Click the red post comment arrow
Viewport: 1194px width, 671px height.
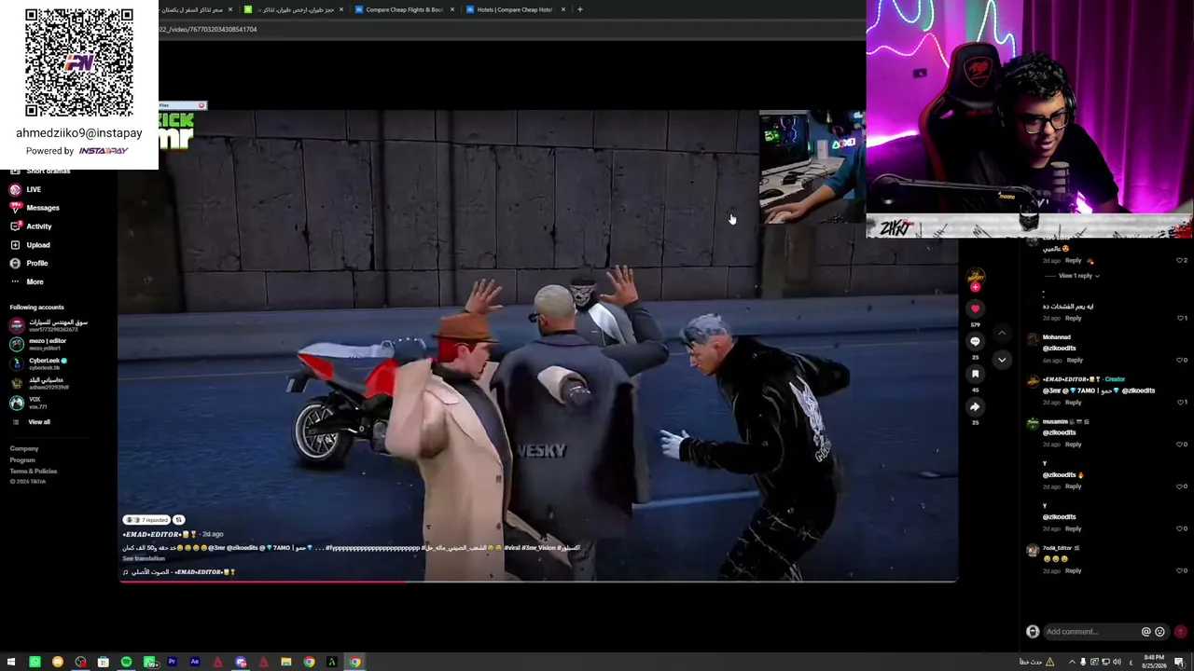1180,632
